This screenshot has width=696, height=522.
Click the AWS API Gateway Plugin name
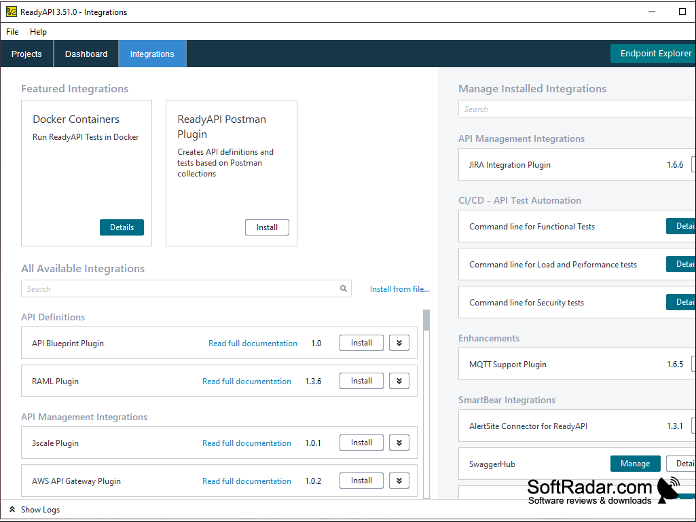coord(76,481)
